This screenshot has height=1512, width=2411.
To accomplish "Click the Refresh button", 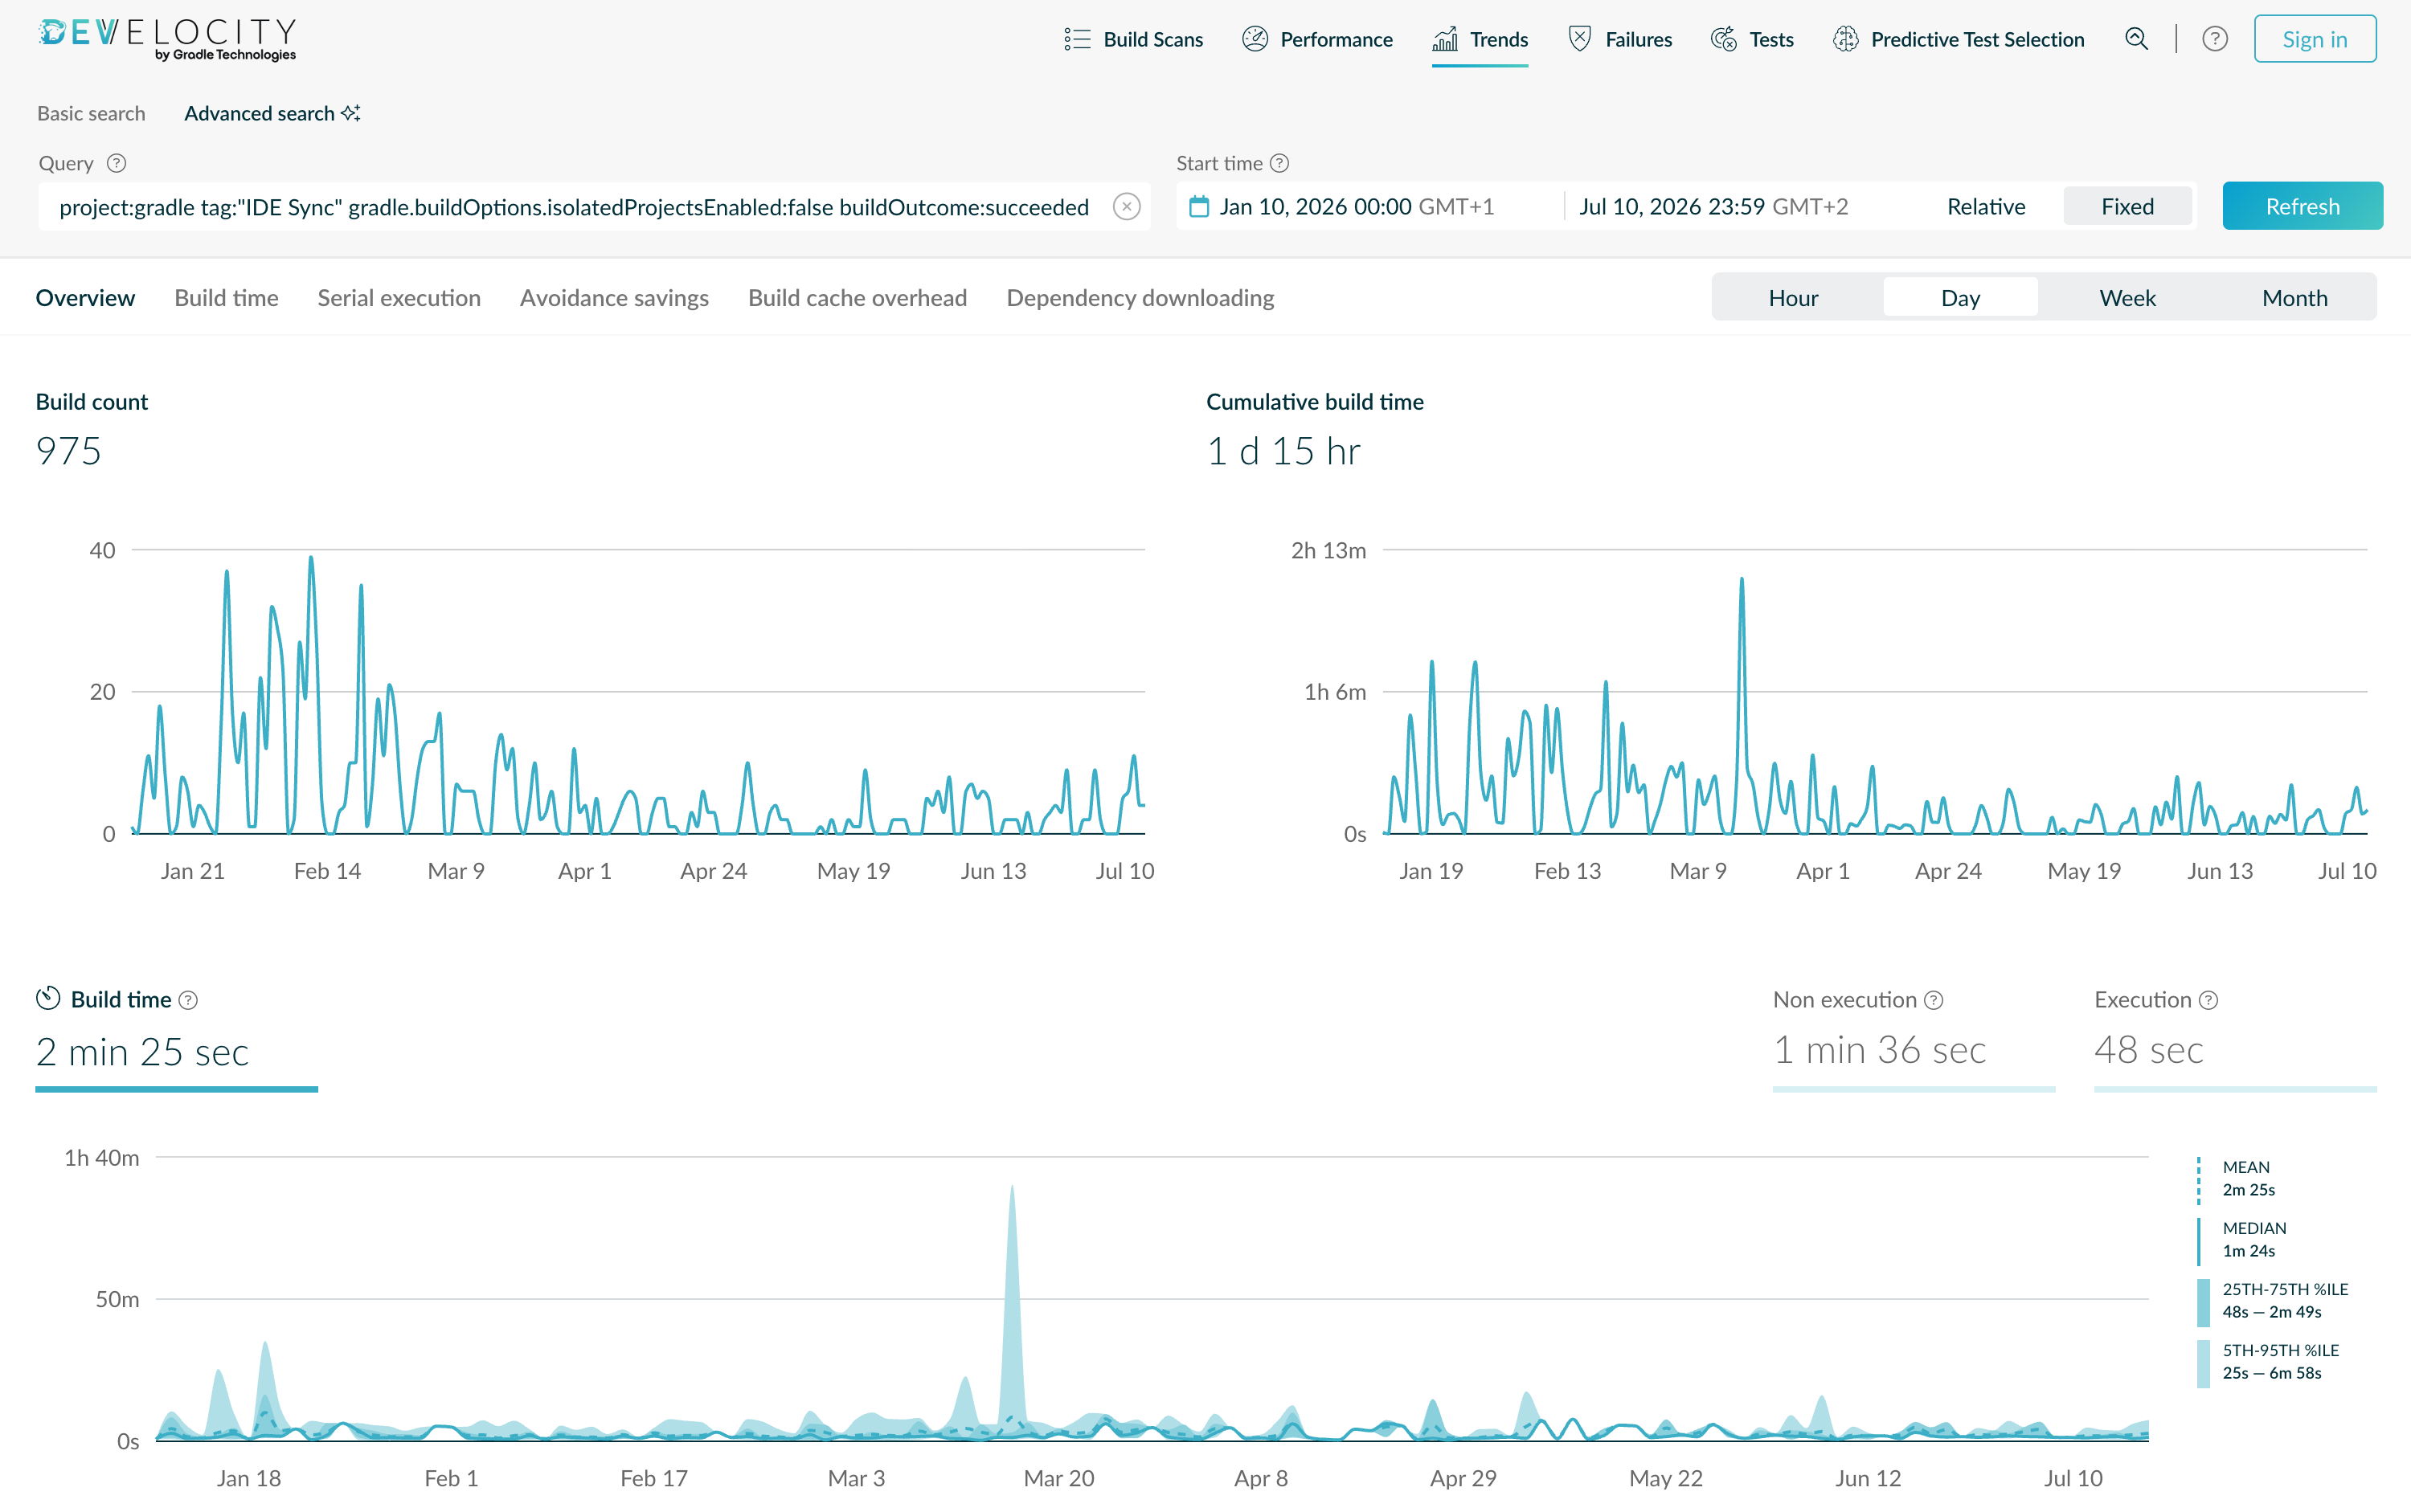I will [x=2302, y=206].
